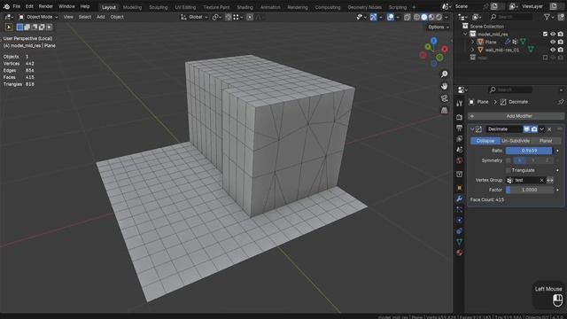Open the Blender logo menu

tap(6, 6)
